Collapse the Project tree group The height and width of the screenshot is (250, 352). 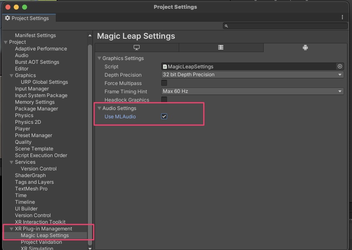pyautogui.click(x=6, y=42)
